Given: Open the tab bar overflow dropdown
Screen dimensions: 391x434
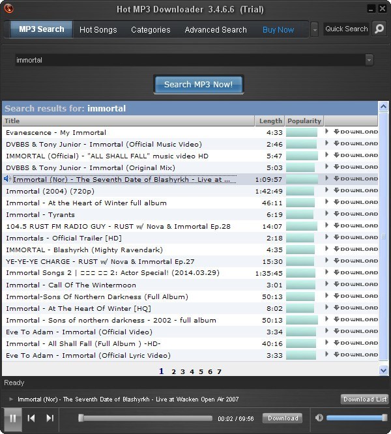Looking at the screenshot, I should click(x=315, y=29).
